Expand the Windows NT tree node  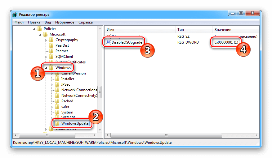pos(46,129)
